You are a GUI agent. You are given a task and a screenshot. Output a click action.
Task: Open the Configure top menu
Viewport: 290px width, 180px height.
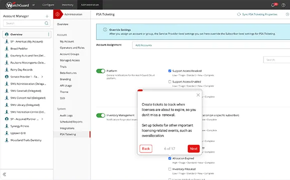tap(48, 5)
